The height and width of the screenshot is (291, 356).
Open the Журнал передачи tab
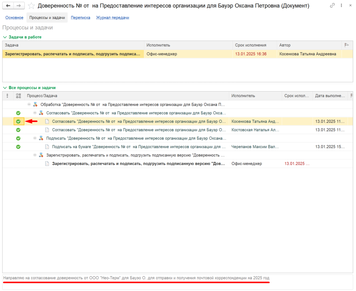pos(113,18)
